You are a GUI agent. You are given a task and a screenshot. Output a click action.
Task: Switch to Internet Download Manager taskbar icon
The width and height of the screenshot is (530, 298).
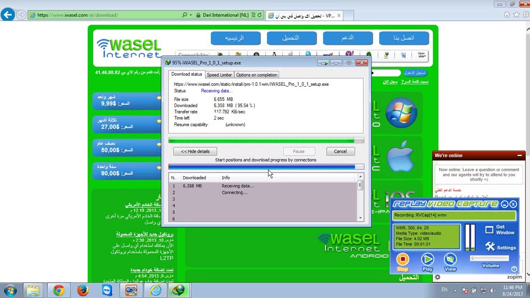click(180, 291)
